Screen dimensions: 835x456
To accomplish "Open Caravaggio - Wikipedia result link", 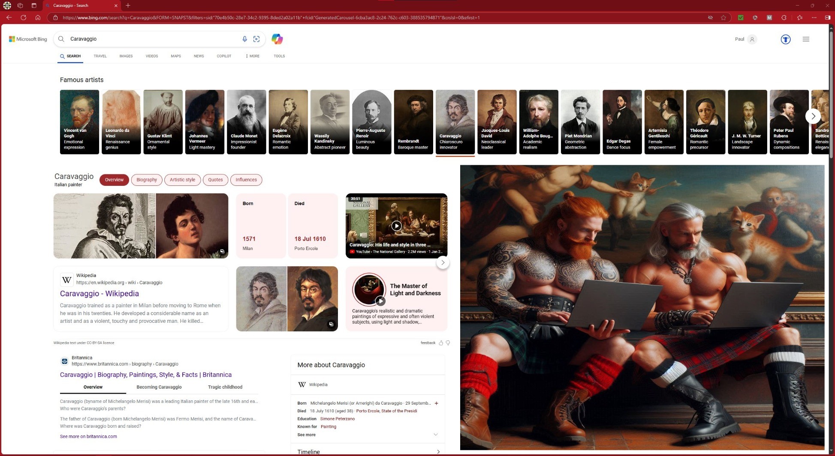I will tap(99, 294).
